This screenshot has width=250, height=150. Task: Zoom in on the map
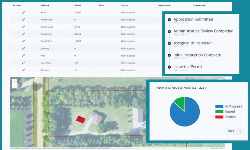click(14, 81)
